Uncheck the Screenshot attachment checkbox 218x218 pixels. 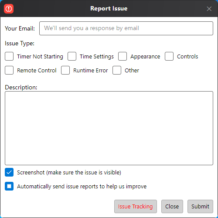tap(9, 172)
